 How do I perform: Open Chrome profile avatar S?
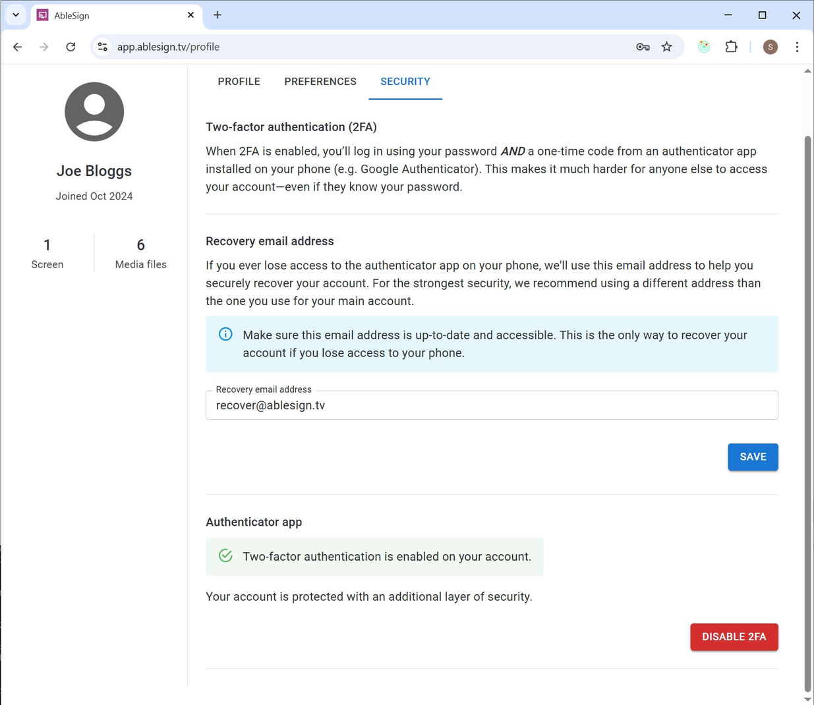point(770,47)
